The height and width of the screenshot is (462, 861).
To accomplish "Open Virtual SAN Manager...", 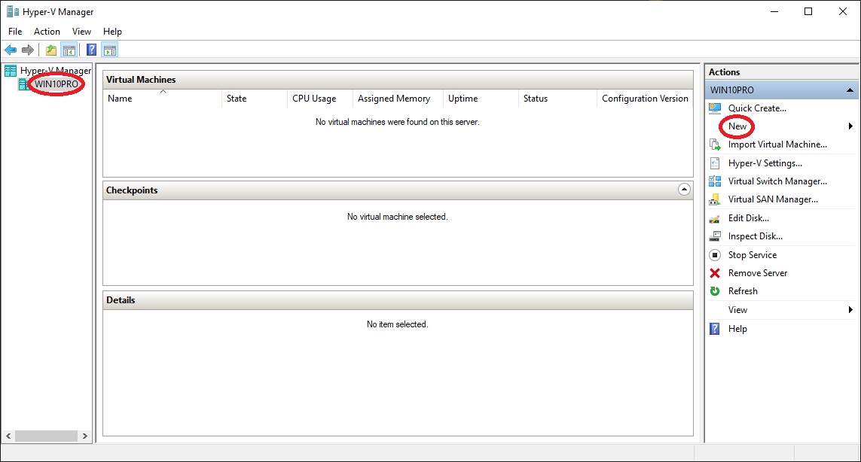I will pos(773,199).
